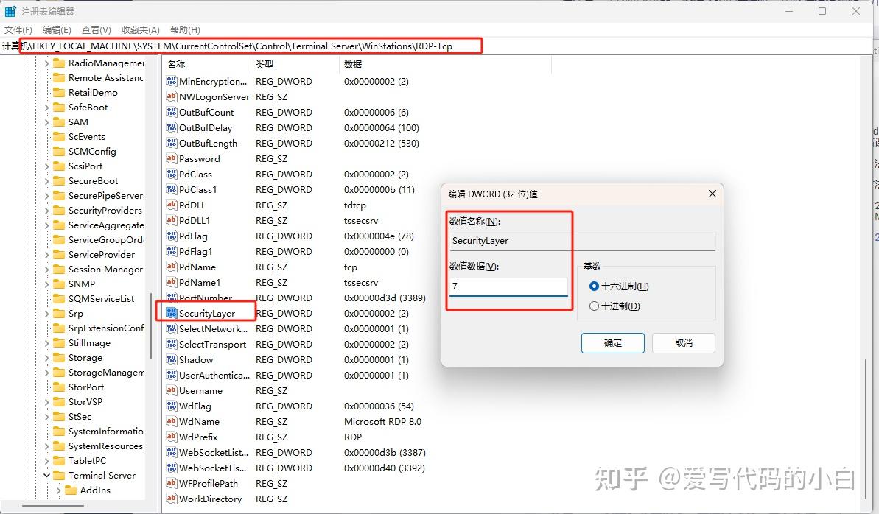Click the ab string icon next to Password
Viewport: 879px width, 514px height.
point(170,158)
